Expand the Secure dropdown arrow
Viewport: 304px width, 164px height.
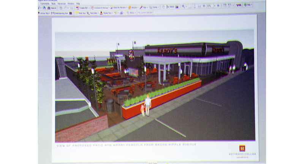click(x=138, y=8)
